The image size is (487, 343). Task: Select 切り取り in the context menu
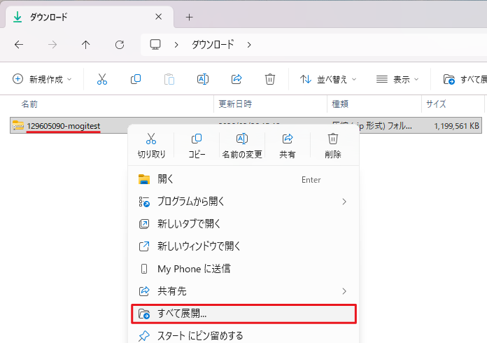pyautogui.click(x=151, y=146)
